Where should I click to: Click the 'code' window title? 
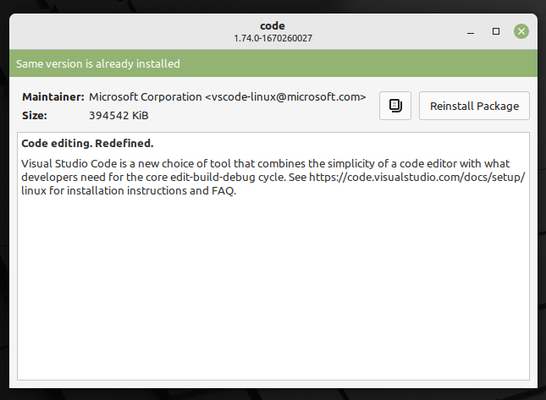[273, 25]
